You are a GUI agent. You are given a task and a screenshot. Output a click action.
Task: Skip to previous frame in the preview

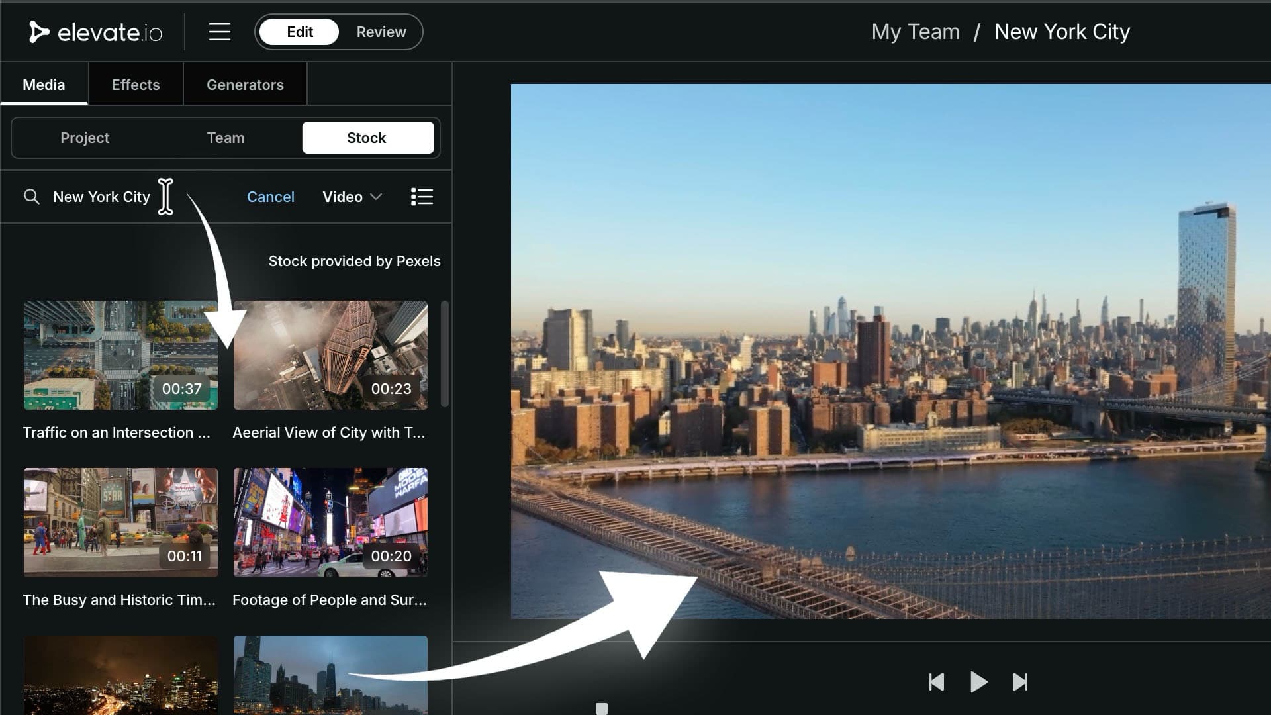click(x=937, y=682)
